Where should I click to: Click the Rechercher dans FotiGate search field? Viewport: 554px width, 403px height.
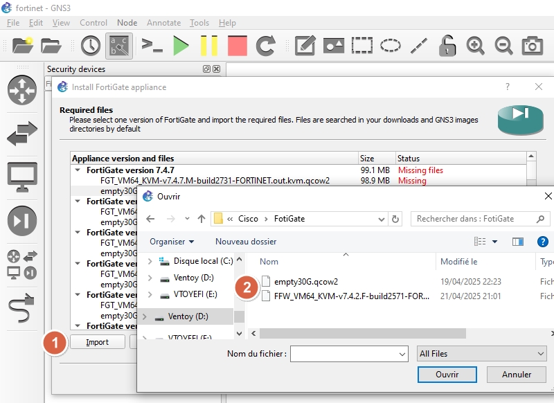(x=480, y=219)
